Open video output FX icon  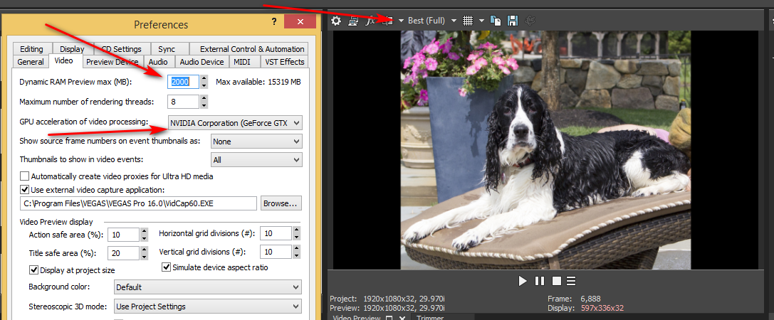(x=371, y=21)
